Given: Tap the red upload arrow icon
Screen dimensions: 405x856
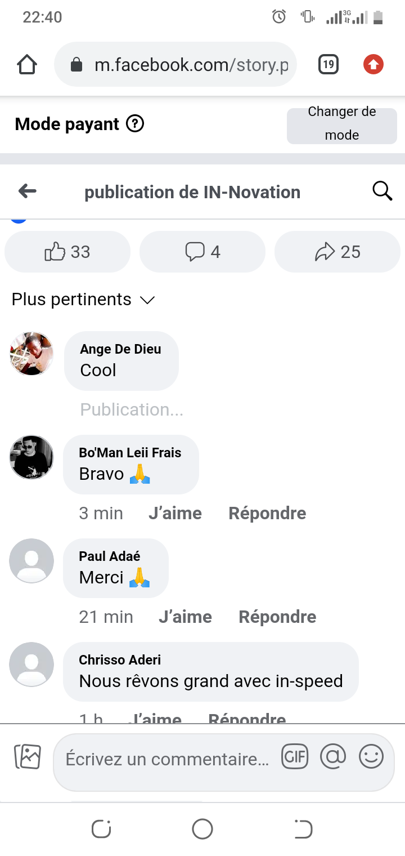Looking at the screenshot, I should pos(373,65).
